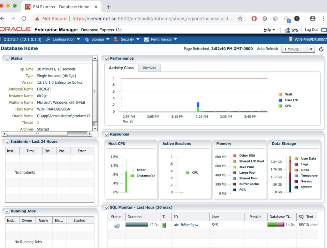Open Chrome three-dot menu
This screenshot has height=248, width=327.
click(323, 19)
